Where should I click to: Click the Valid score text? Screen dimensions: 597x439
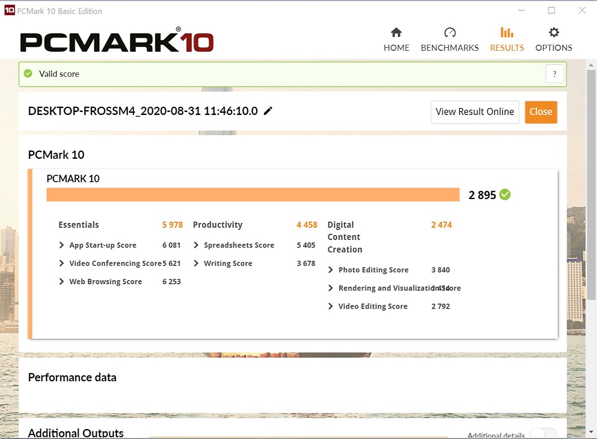[59, 74]
